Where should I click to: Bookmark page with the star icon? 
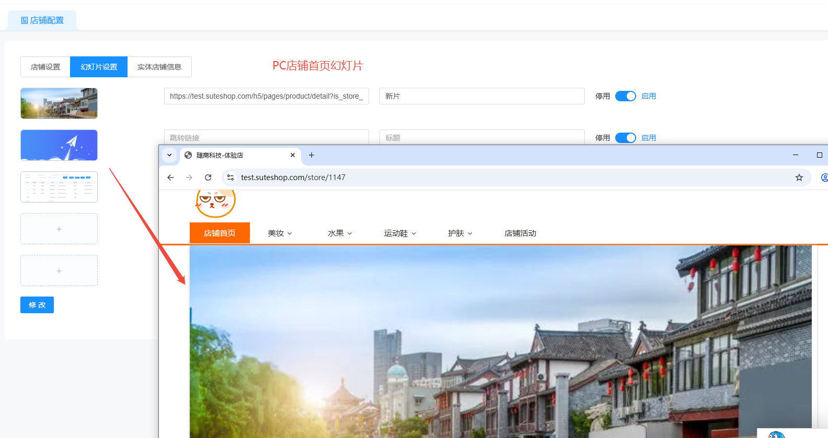[x=799, y=177]
